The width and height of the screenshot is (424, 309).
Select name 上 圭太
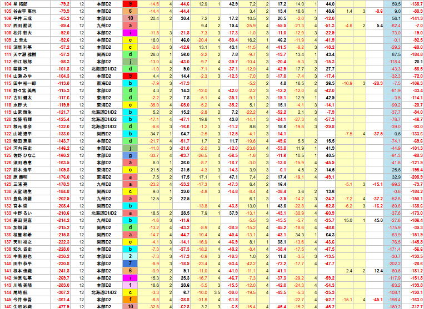click(x=20, y=40)
